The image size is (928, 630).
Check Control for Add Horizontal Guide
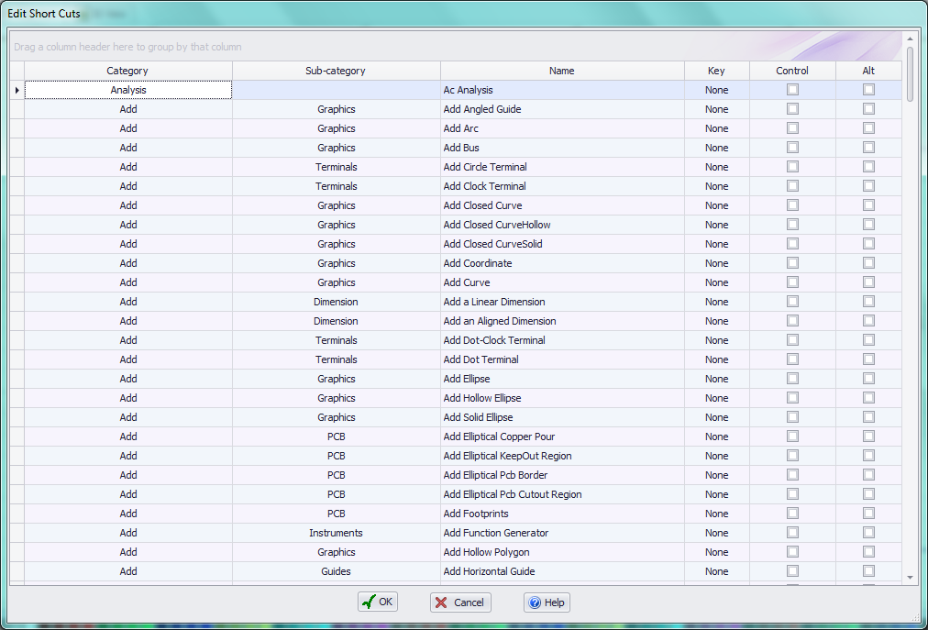(792, 570)
